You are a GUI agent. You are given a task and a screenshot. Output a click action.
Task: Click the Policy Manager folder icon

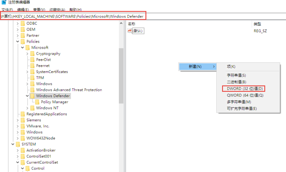(37, 102)
